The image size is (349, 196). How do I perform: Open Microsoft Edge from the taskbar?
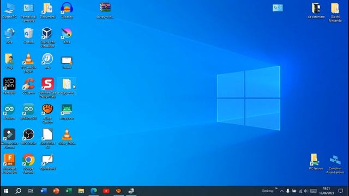94,191
